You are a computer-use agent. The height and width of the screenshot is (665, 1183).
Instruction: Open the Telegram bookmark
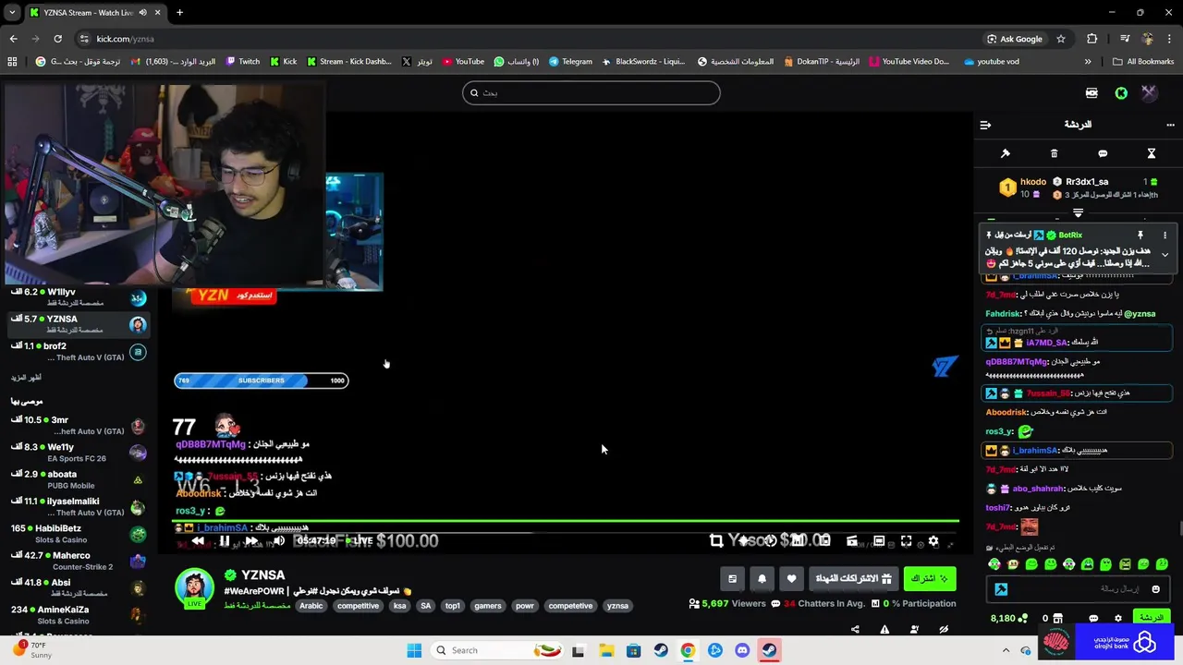(x=570, y=62)
